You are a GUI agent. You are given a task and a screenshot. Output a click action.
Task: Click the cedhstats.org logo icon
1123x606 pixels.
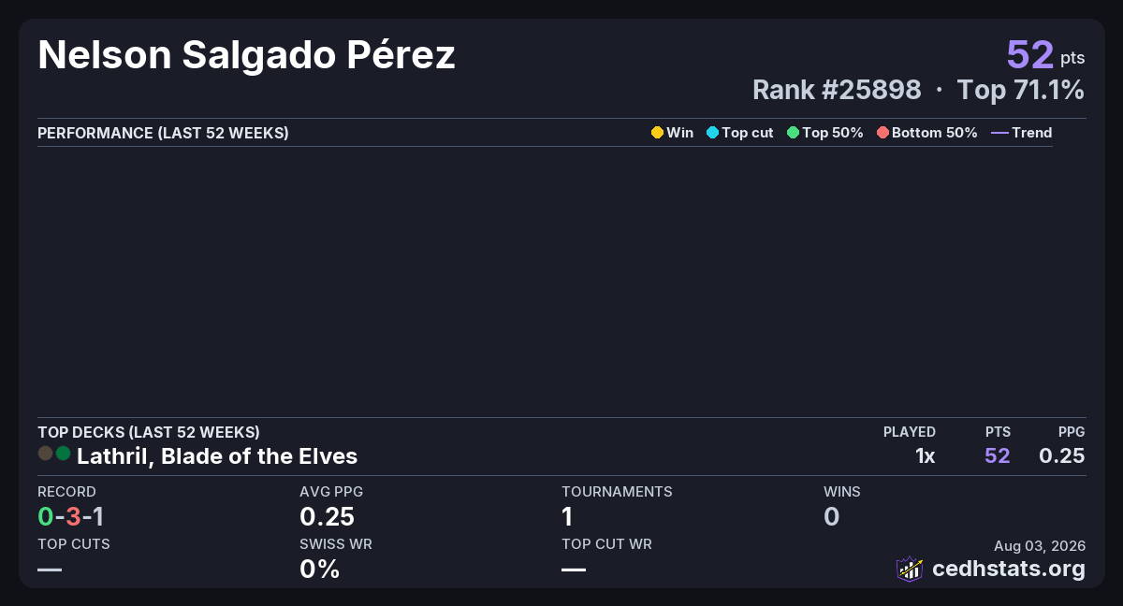(x=910, y=569)
